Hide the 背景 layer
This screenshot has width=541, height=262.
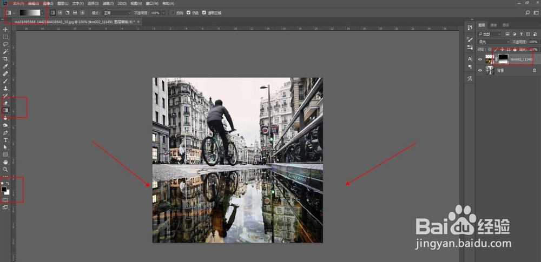(479, 70)
